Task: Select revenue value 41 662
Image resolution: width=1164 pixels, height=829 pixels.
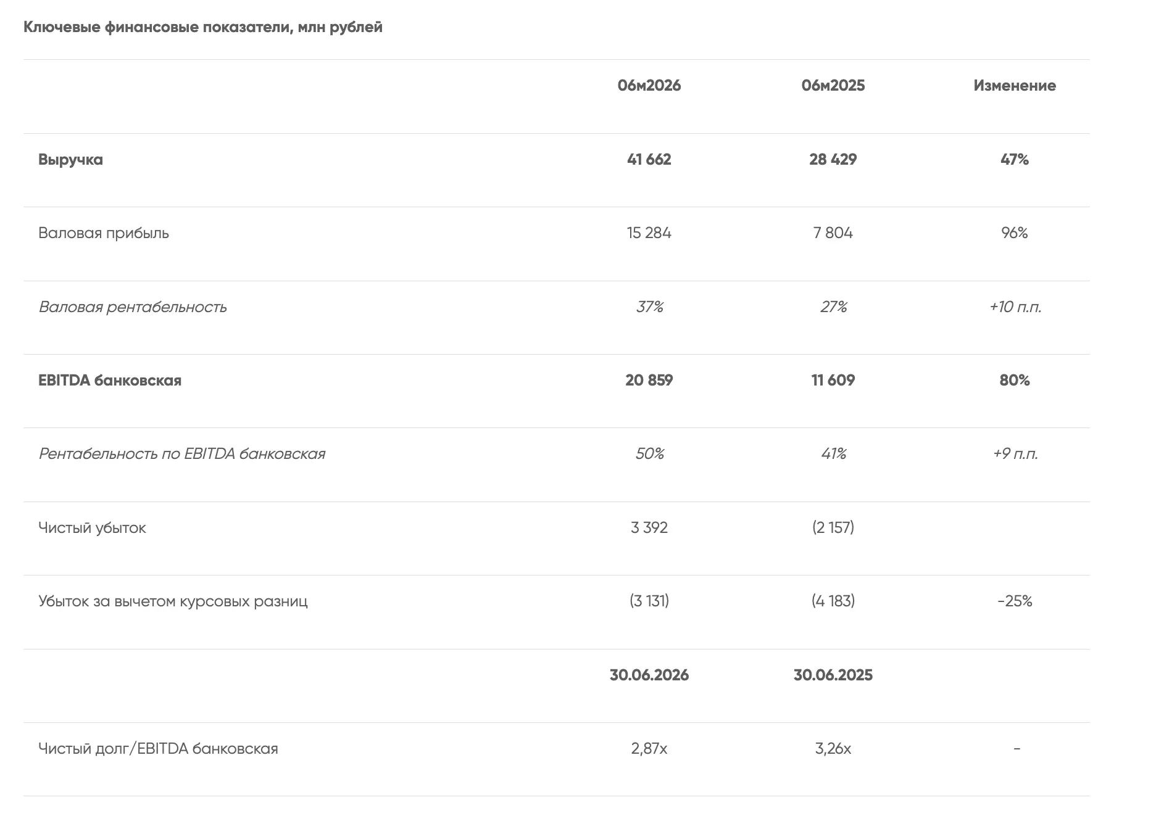Action: pyautogui.click(x=649, y=160)
